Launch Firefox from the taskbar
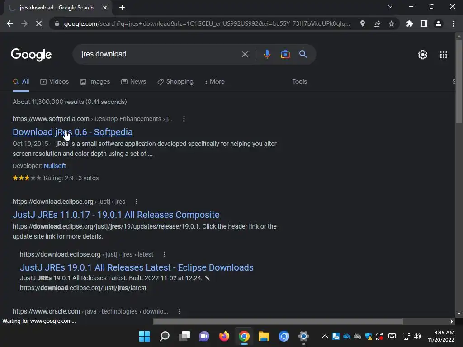463x347 pixels. 224,336
